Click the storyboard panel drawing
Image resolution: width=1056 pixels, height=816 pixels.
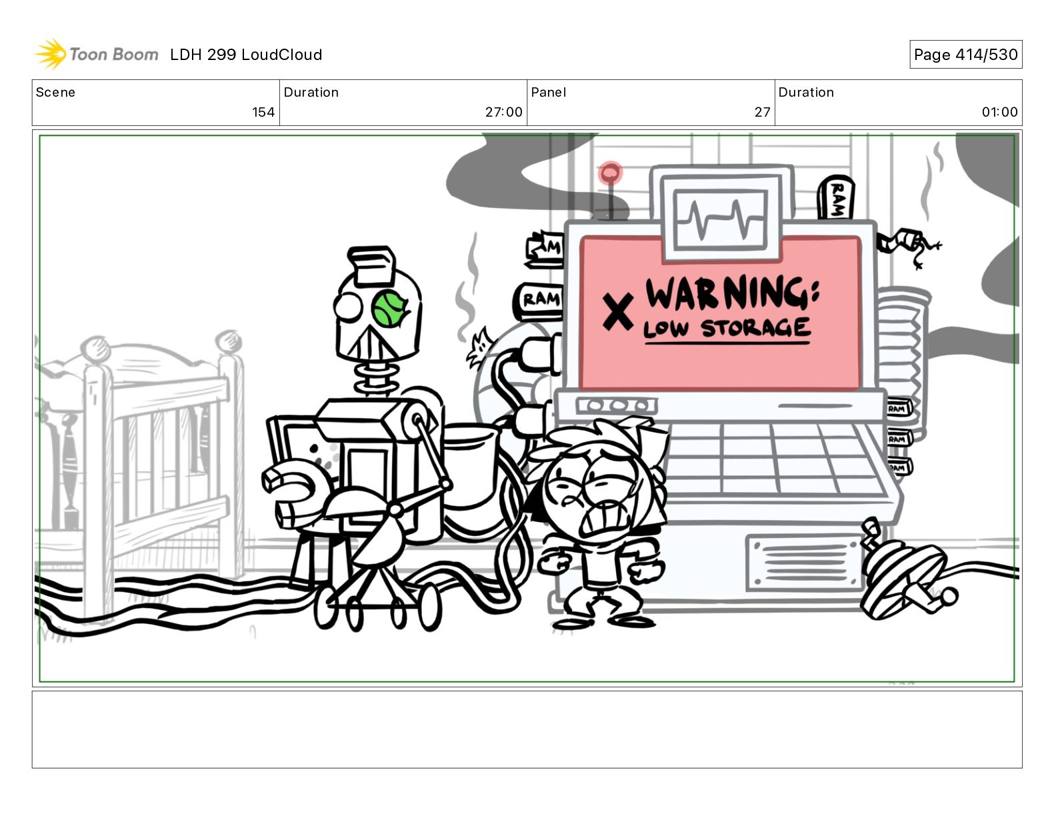[x=527, y=408]
